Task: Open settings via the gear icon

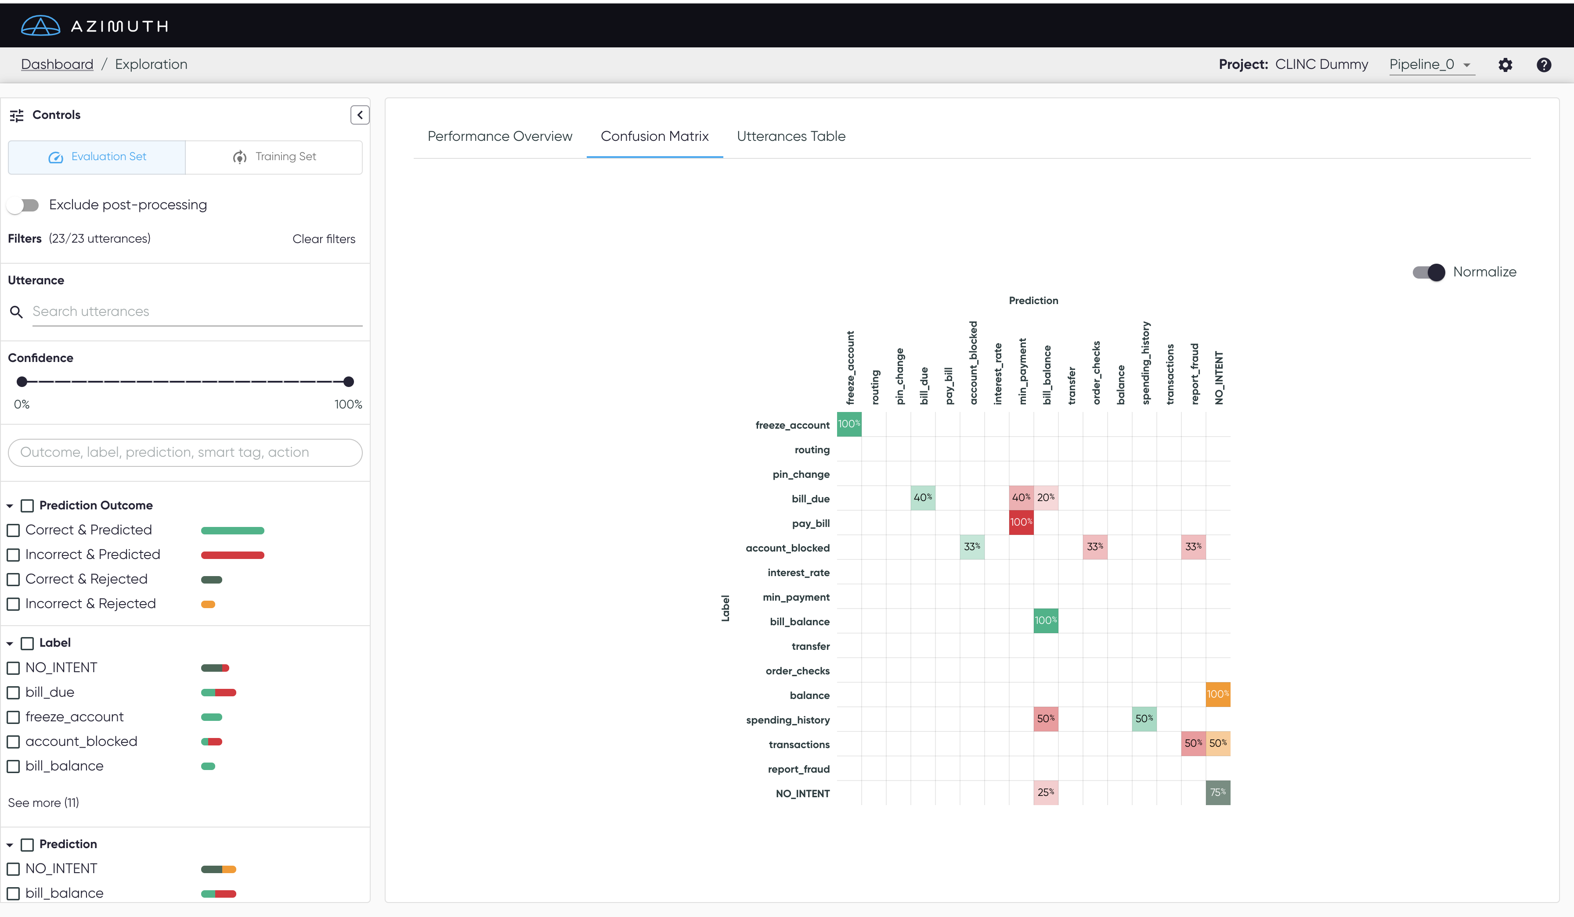Action: pyautogui.click(x=1505, y=65)
